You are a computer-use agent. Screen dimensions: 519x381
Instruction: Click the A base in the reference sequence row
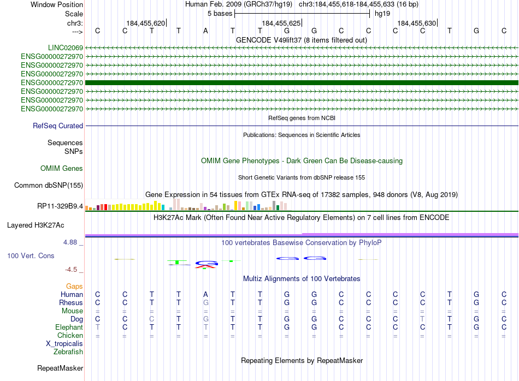(205, 31)
